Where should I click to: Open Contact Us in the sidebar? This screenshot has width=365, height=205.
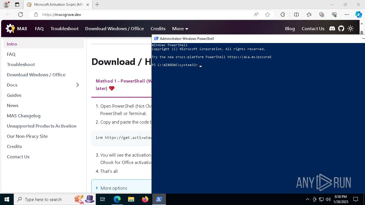[x=44, y=157]
